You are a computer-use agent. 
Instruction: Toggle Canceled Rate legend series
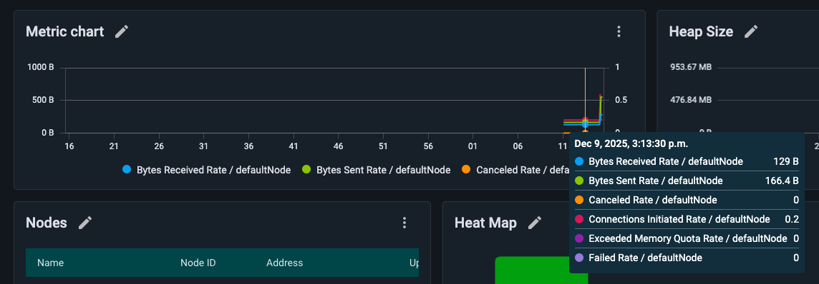[515, 170]
